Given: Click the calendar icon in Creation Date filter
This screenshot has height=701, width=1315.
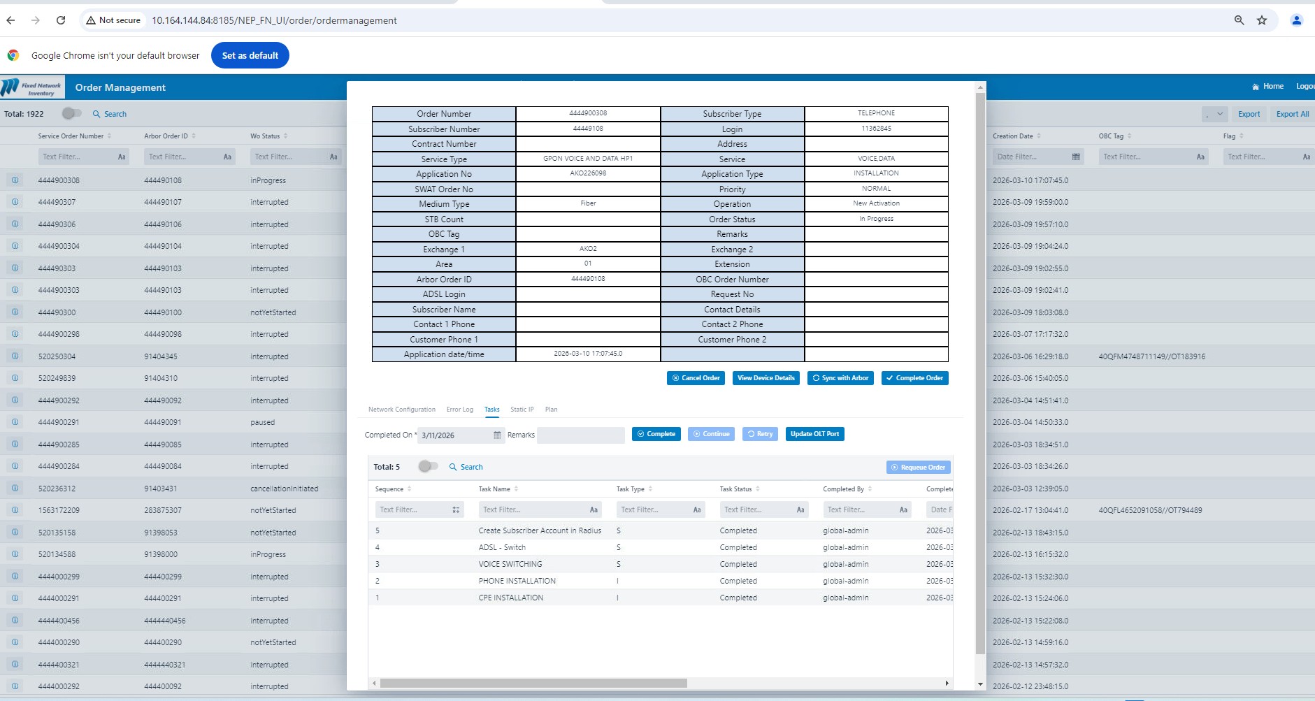Looking at the screenshot, I should [1076, 157].
